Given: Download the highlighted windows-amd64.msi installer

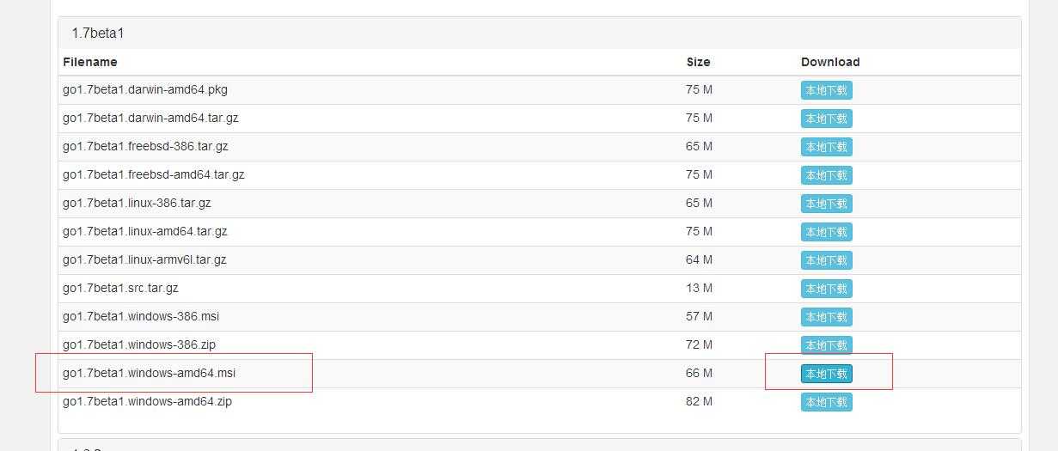Looking at the screenshot, I should coord(826,374).
